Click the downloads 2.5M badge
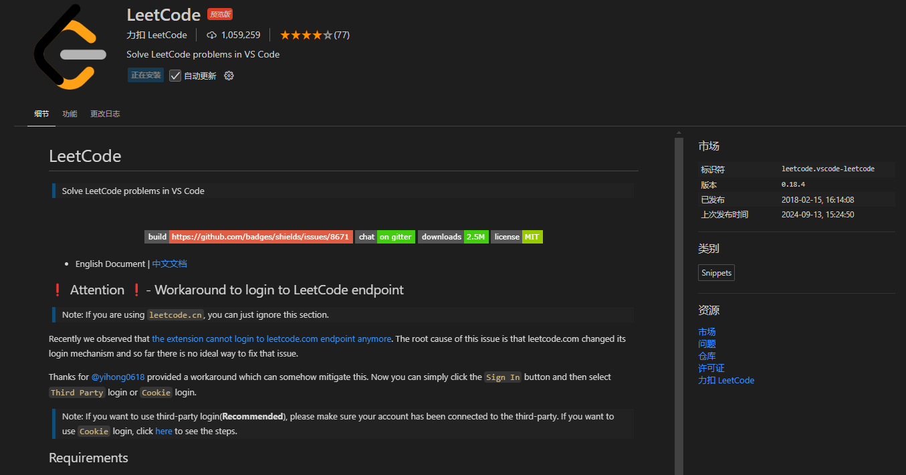The image size is (906, 475). click(453, 237)
